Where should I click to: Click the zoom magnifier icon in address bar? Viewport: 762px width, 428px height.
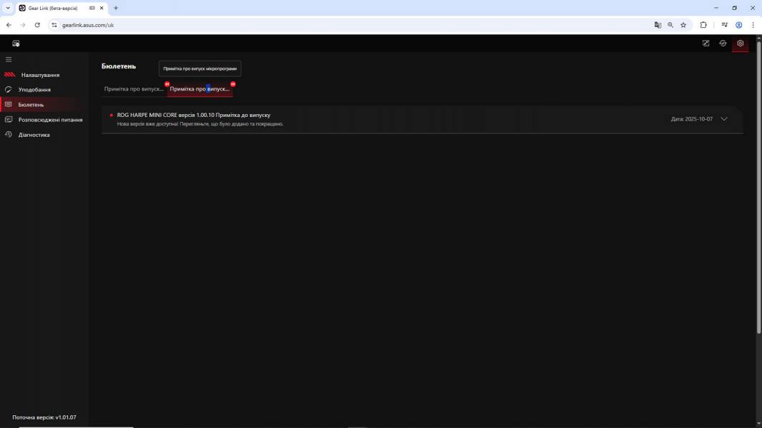[x=671, y=25]
